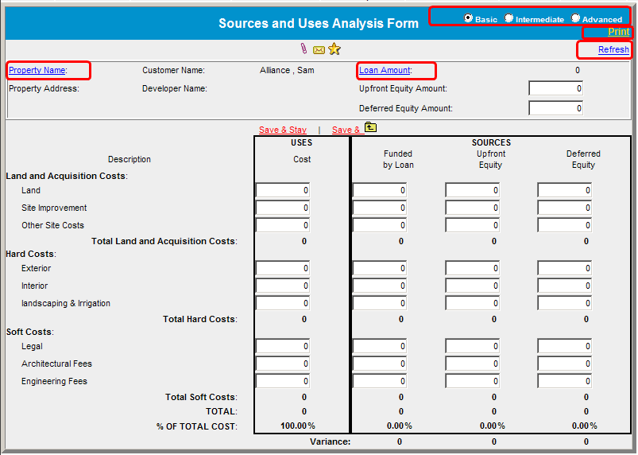Viewport: 638px width, 455px height.
Task: Click Interior Upfront Equity field
Action: [x=473, y=286]
